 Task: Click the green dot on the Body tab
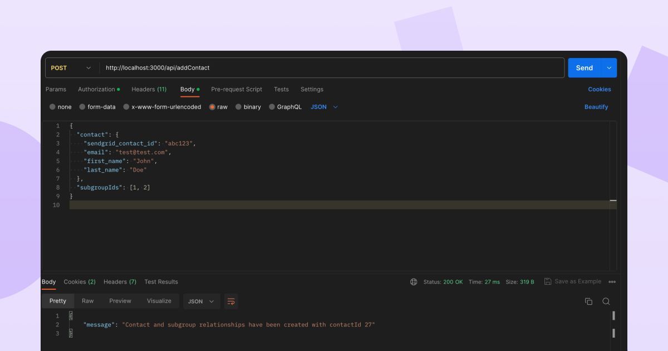point(197,89)
